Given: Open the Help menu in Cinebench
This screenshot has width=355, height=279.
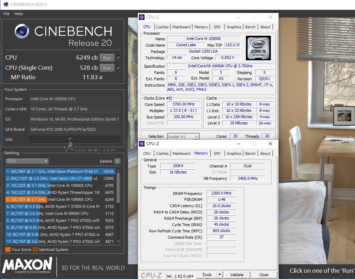Looking at the screenshot, I should [x=19, y=14].
